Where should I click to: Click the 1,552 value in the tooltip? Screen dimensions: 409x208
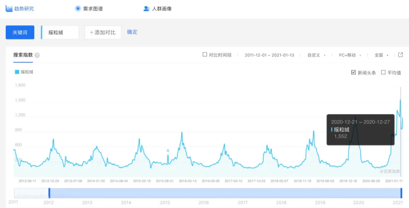coord(340,136)
